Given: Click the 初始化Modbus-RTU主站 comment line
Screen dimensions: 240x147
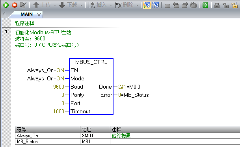Looking at the screenshot, I should click(43, 33).
